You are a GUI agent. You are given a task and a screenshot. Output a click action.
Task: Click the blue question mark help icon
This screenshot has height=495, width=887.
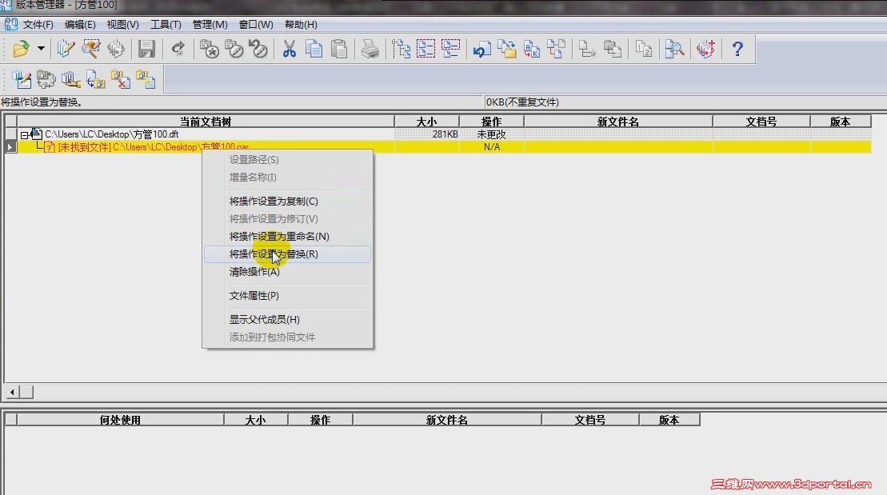[737, 49]
